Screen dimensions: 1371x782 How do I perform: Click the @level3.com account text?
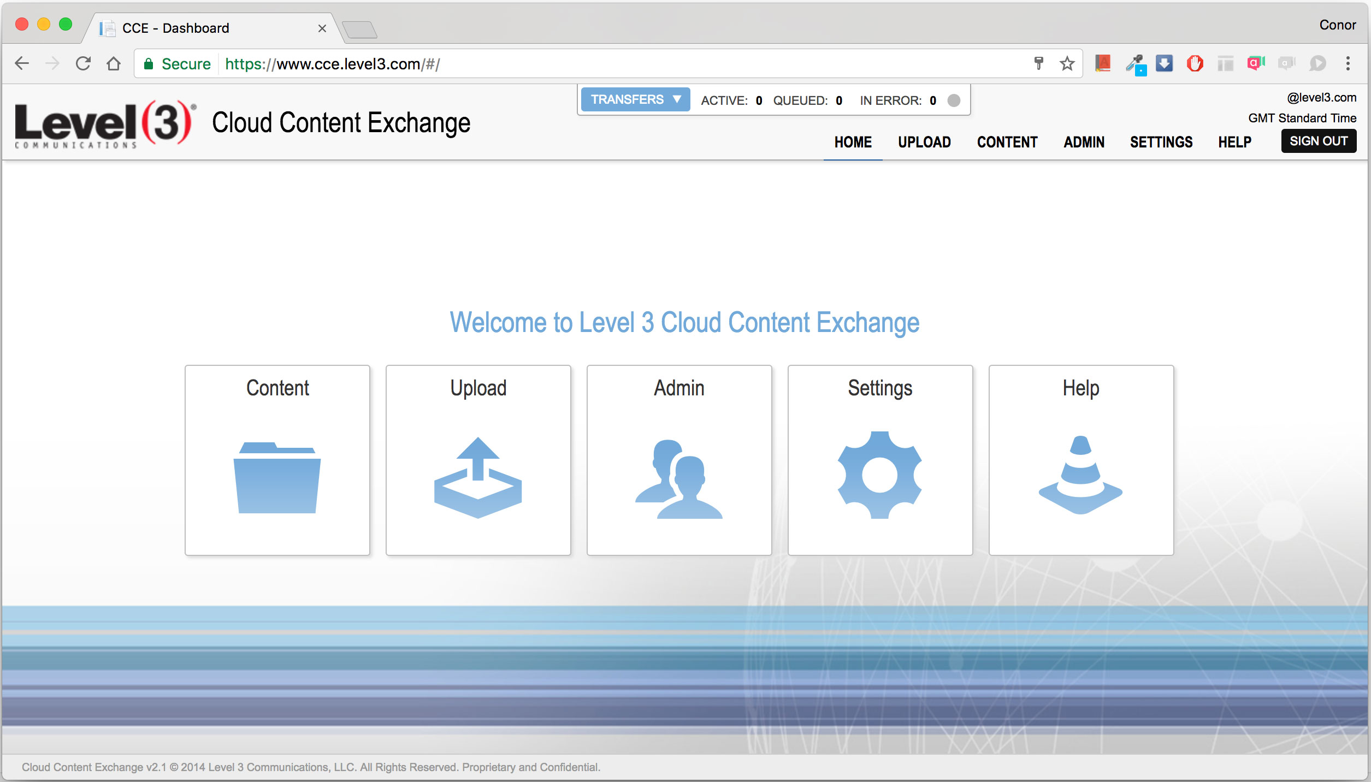(1321, 98)
